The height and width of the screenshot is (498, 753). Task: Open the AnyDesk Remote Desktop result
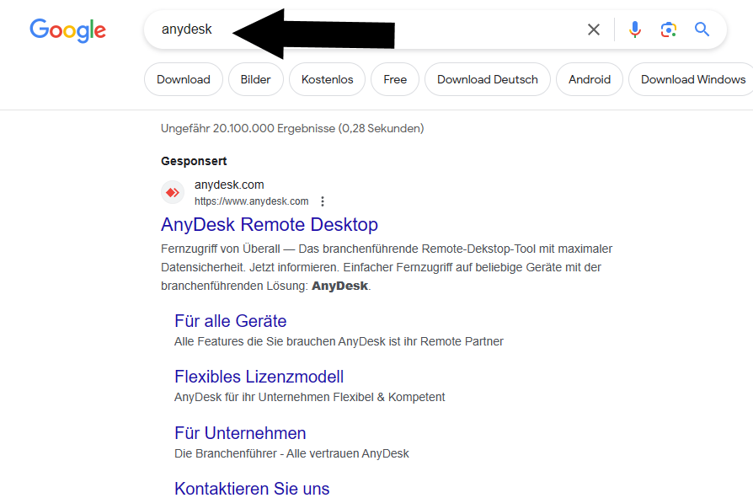(x=270, y=225)
